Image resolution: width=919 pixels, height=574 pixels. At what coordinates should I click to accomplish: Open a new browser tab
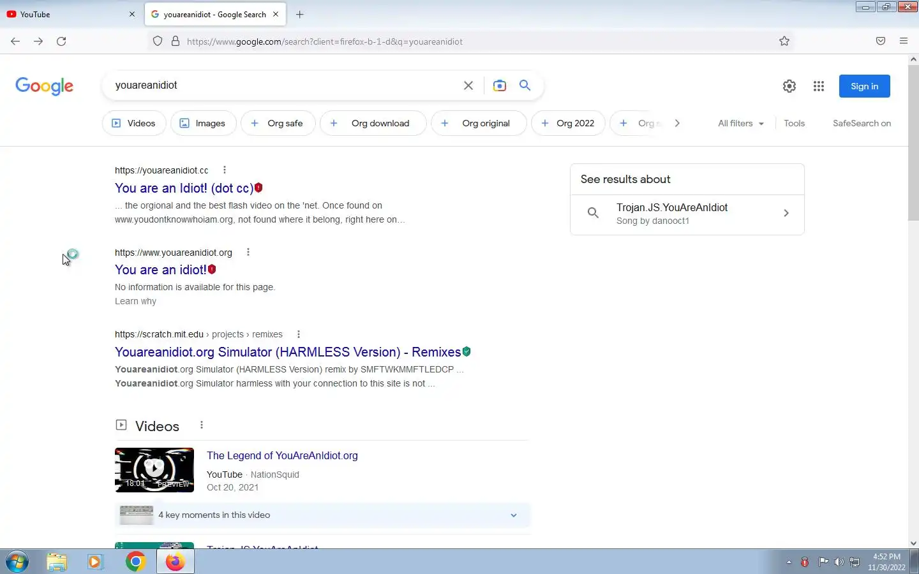point(300,14)
